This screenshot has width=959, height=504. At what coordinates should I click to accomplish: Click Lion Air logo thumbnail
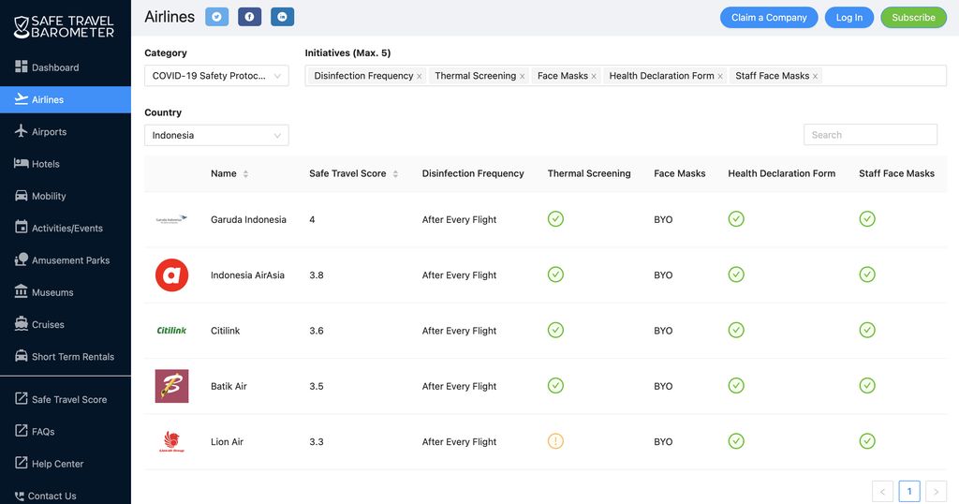(x=171, y=441)
